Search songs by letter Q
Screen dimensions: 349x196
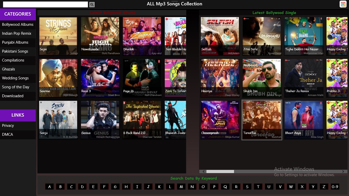click(225, 187)
